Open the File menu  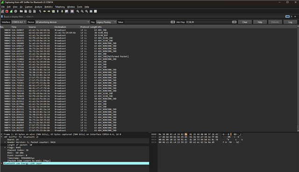coord(3,7)
